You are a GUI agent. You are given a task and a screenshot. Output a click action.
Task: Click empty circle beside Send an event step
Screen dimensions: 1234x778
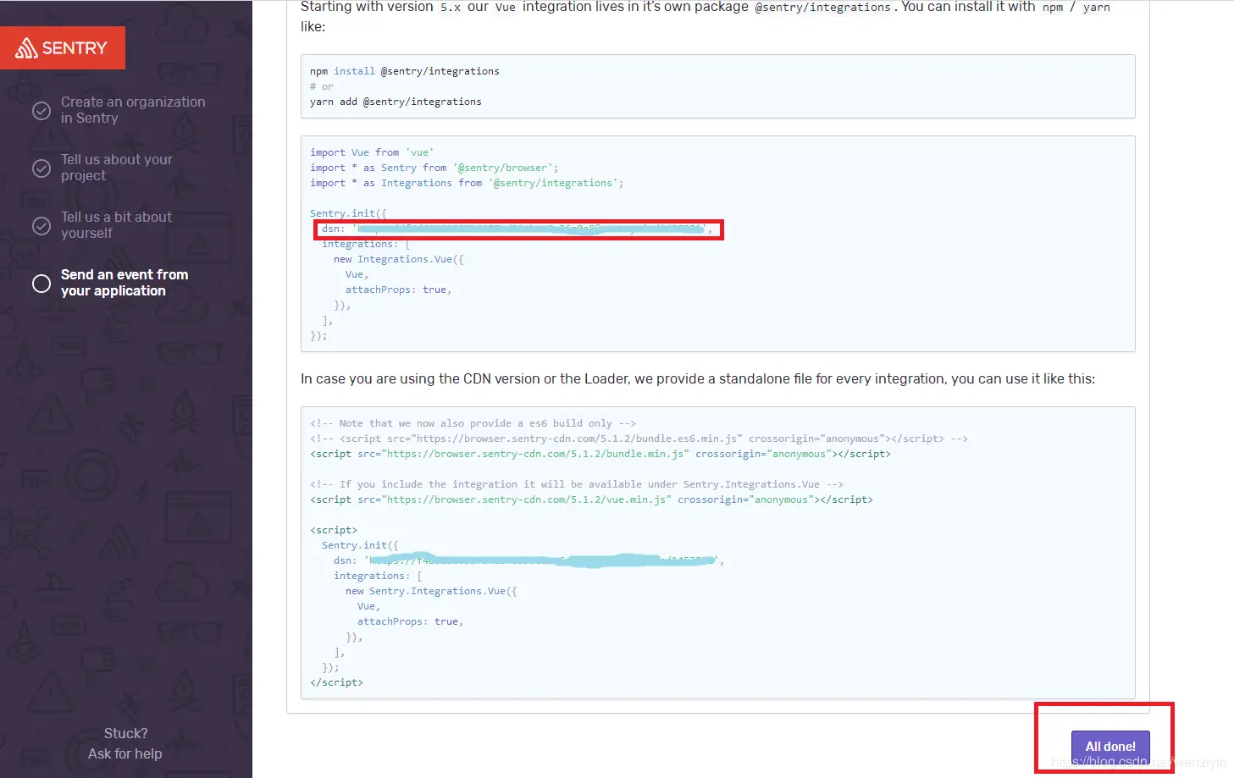[41, 283]
